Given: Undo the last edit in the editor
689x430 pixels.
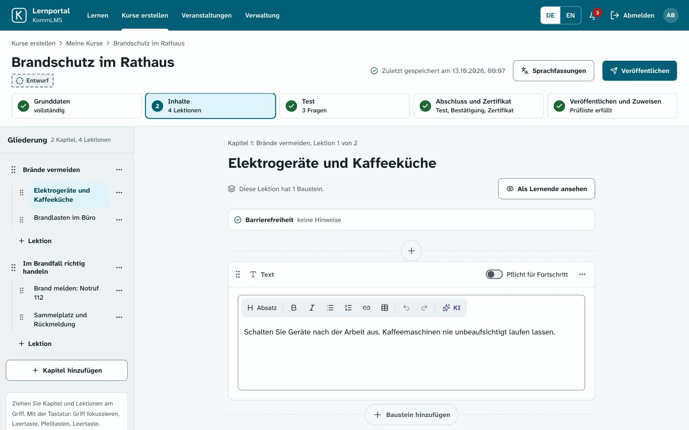Looking at the screenshot, I should pyautogui.click(x=406, y=308).
